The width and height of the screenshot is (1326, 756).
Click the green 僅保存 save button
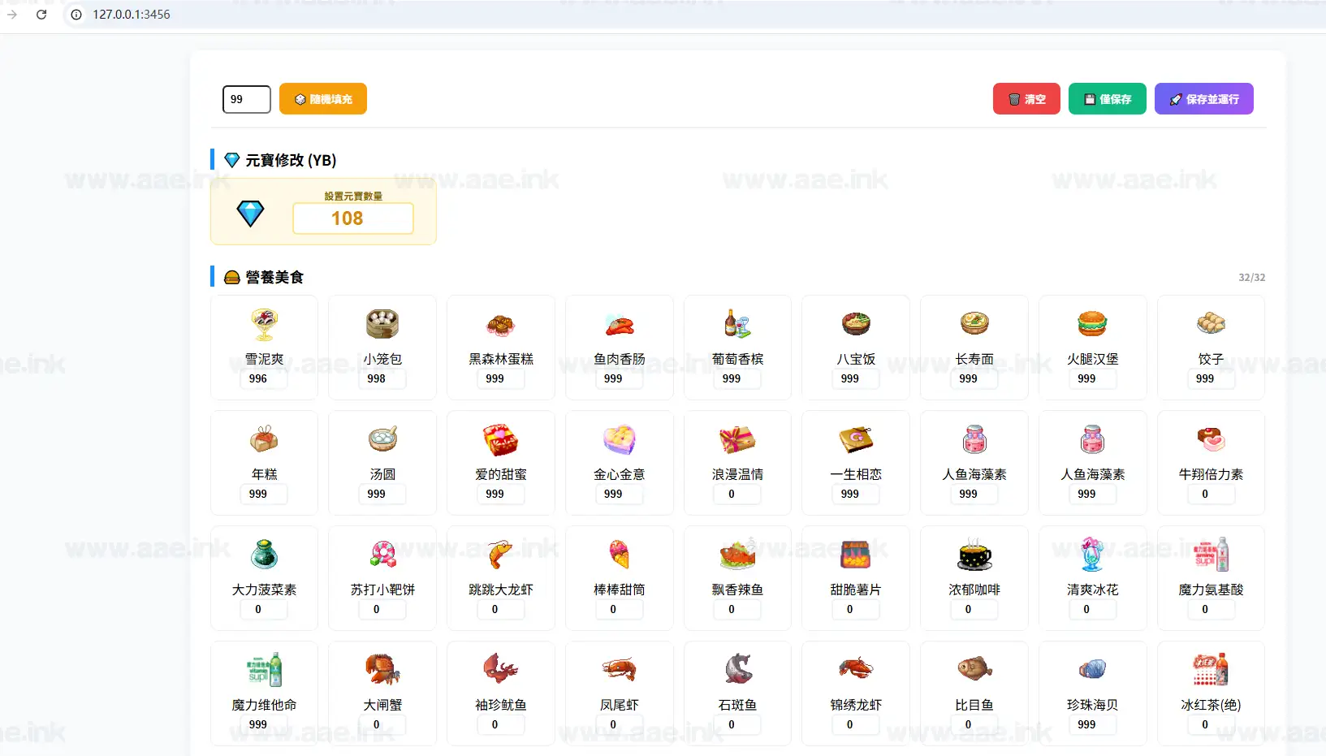tap(1108, 99)
